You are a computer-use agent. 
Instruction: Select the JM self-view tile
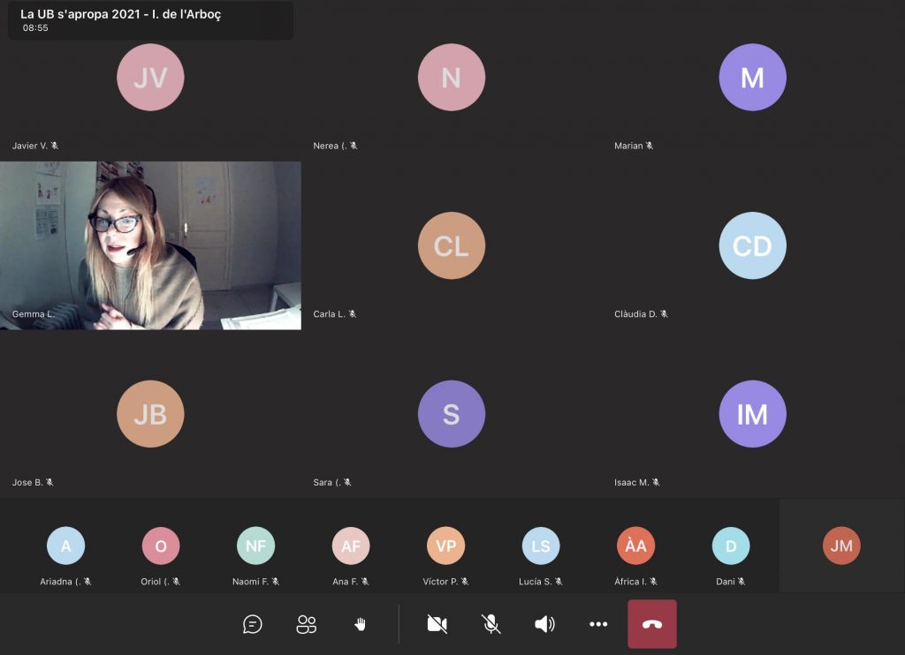[x=841, y=546]
